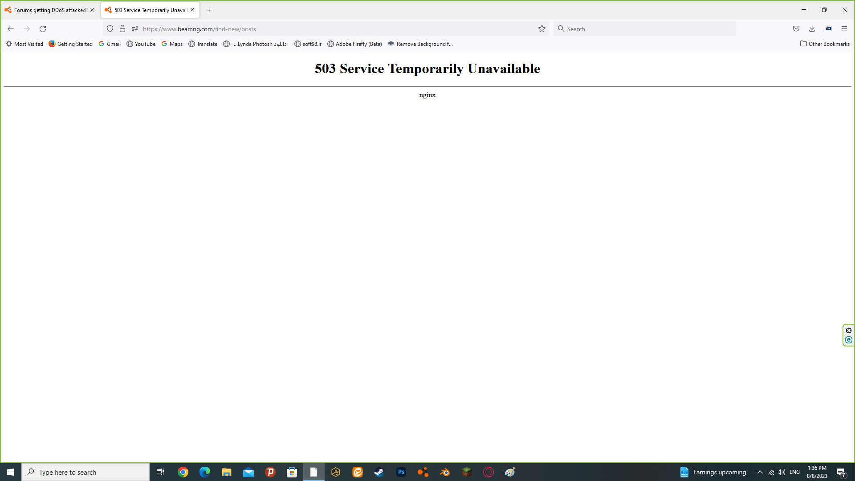
Task: Go forward one page
Action: [x=27, y=29]
